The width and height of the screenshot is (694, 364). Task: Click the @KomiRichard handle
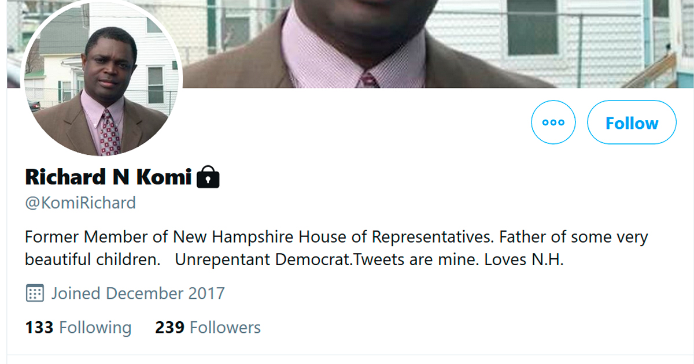click(80, 203)
